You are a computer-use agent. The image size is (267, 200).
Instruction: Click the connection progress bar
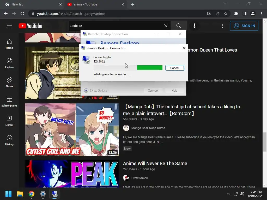(128, 68)
